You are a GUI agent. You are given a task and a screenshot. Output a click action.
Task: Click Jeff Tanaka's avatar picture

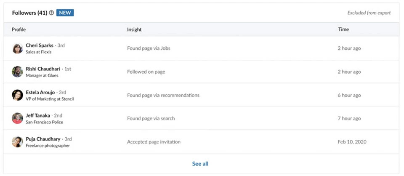17,118
